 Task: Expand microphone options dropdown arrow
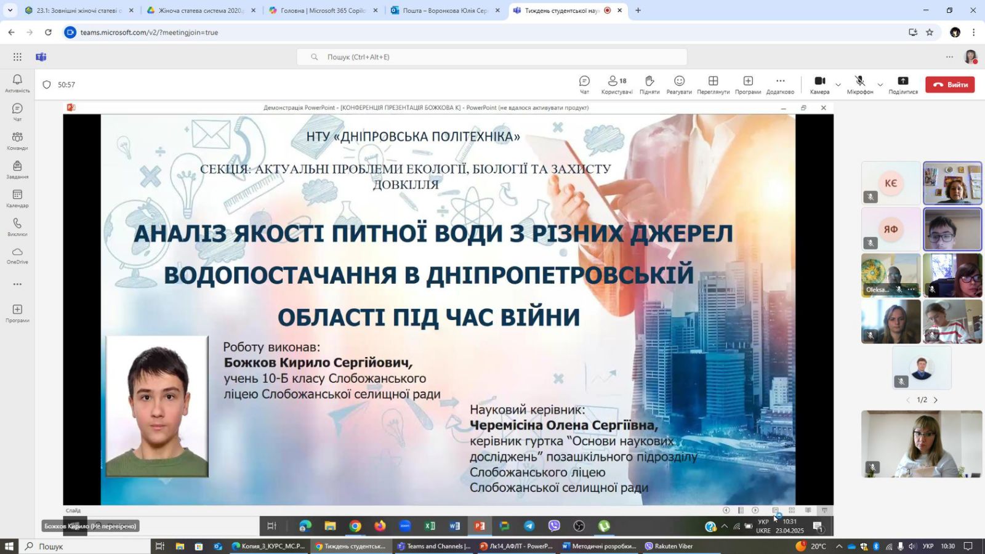pyautogui.click(x=880, y=84)
